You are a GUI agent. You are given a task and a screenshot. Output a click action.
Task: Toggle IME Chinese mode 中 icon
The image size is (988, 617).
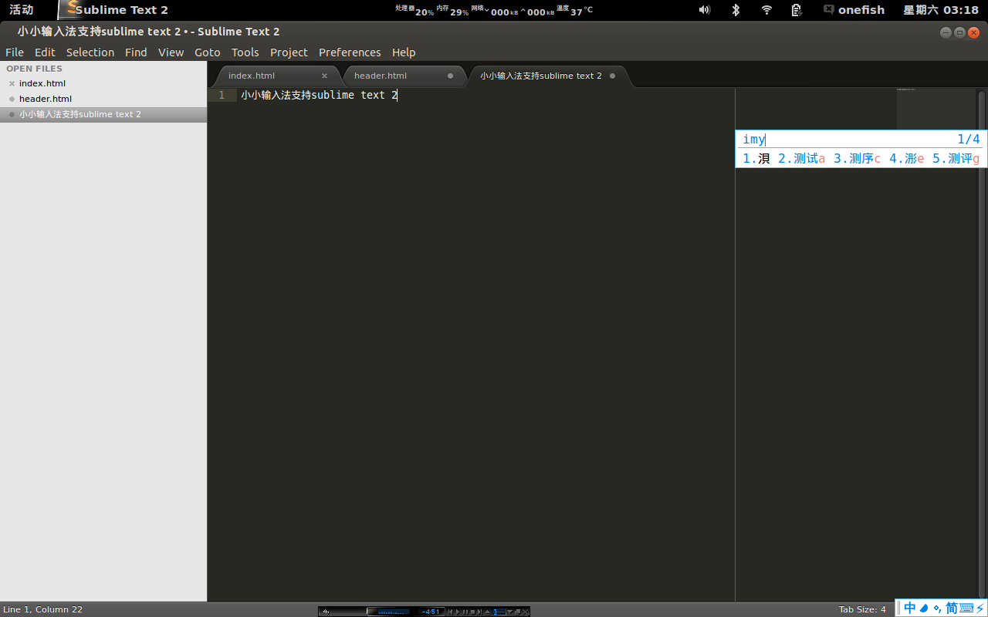pyautogui.click(x=910, y=609)
